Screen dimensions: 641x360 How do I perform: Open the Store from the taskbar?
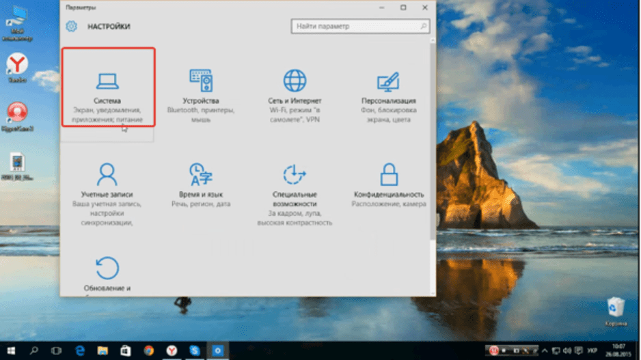[126, 350]
